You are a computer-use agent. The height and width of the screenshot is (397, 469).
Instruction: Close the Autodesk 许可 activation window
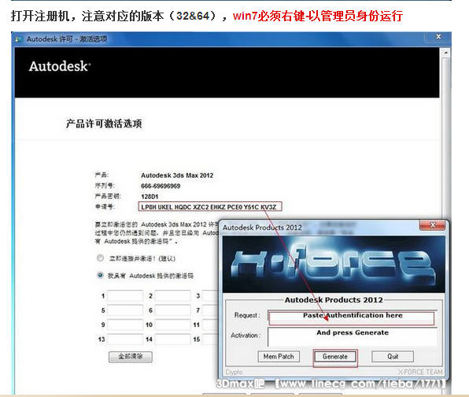tap(438, 36)
